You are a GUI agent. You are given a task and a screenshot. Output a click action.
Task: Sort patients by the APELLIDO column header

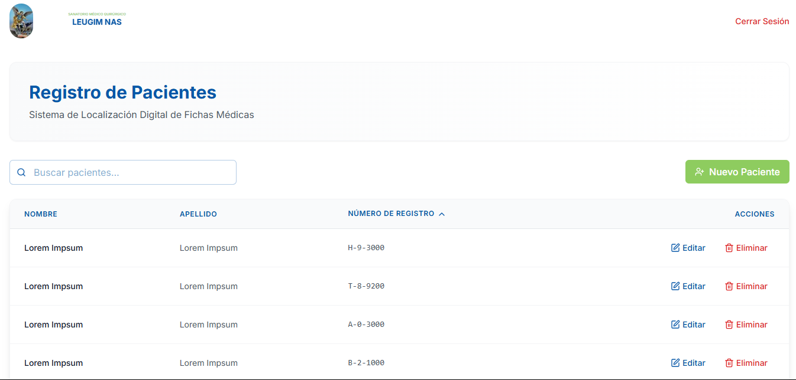(198, 214)
